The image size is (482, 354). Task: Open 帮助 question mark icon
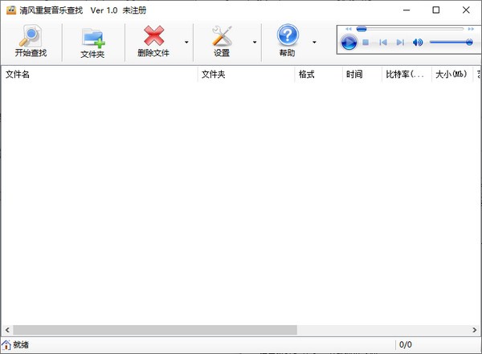click(288, 35)
